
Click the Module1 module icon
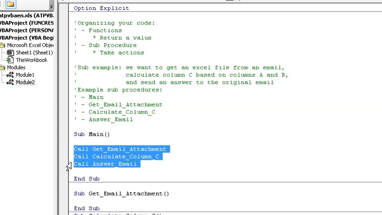(11, 75)
